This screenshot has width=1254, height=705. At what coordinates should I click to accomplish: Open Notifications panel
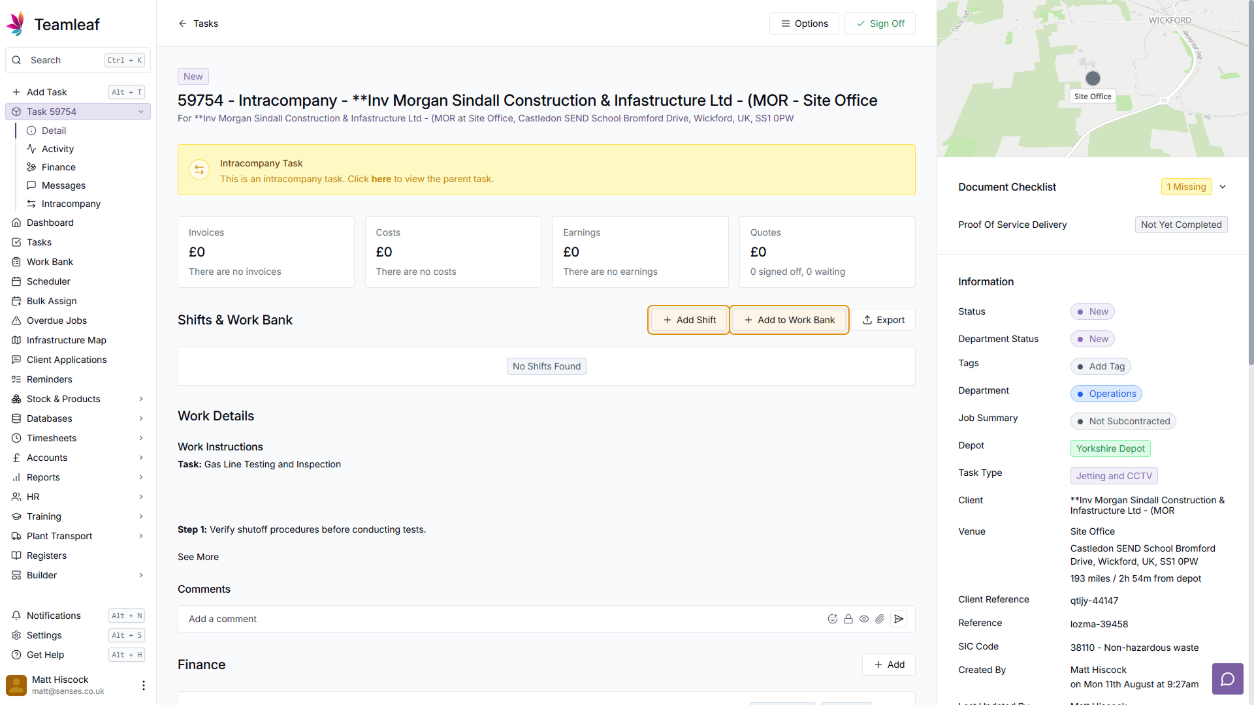point(78,616)
